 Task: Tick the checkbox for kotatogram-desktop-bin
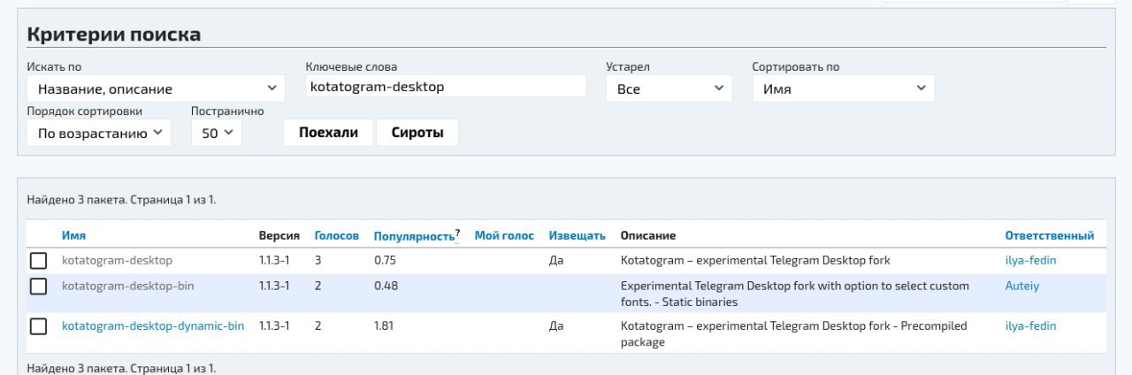[x=38, y=287]
